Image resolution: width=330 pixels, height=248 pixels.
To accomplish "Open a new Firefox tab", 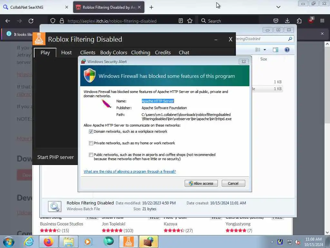I will [x=151, y=7].
